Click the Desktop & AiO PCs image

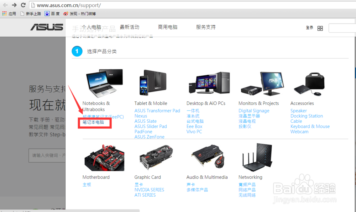click(x=209, y=83)
